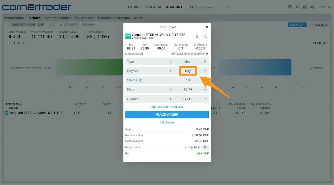Collapse the Stocks group row
334x185 pixels.
coord(6,108)
